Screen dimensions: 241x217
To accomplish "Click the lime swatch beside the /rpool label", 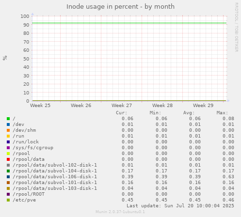I will click(8, 154).
